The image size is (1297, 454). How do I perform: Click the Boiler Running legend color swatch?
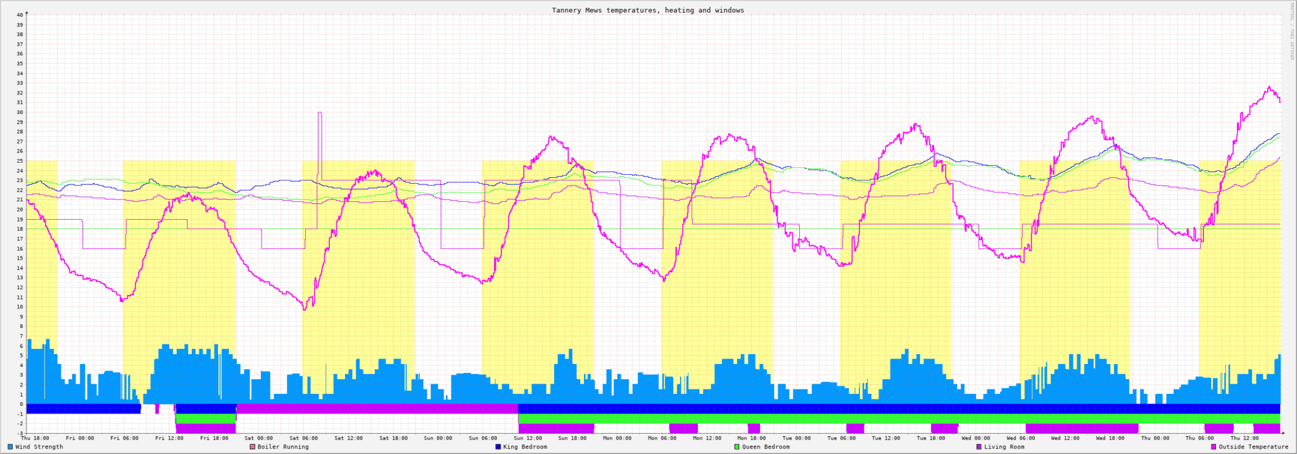[x=252, y=447]
